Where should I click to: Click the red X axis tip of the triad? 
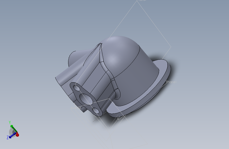tap(17, 134)
